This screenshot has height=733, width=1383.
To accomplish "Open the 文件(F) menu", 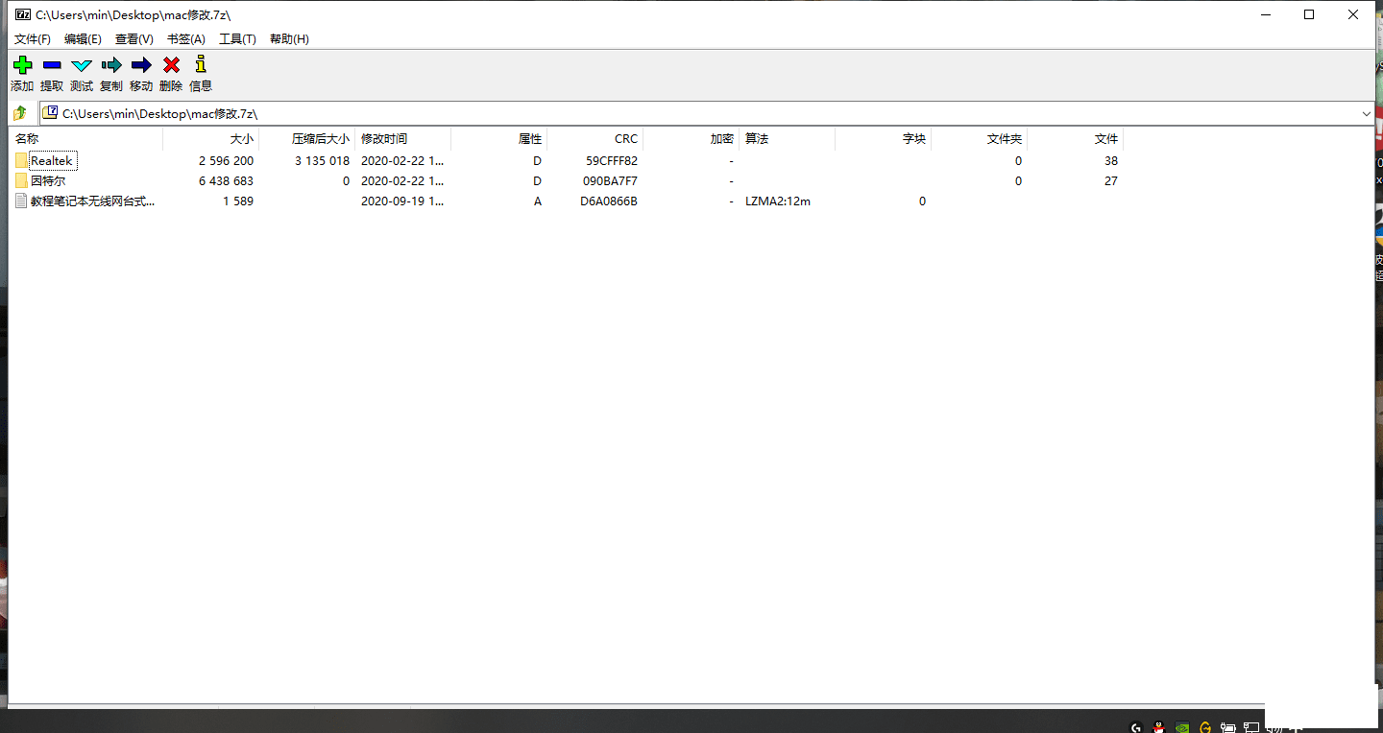I will point(33,39).
